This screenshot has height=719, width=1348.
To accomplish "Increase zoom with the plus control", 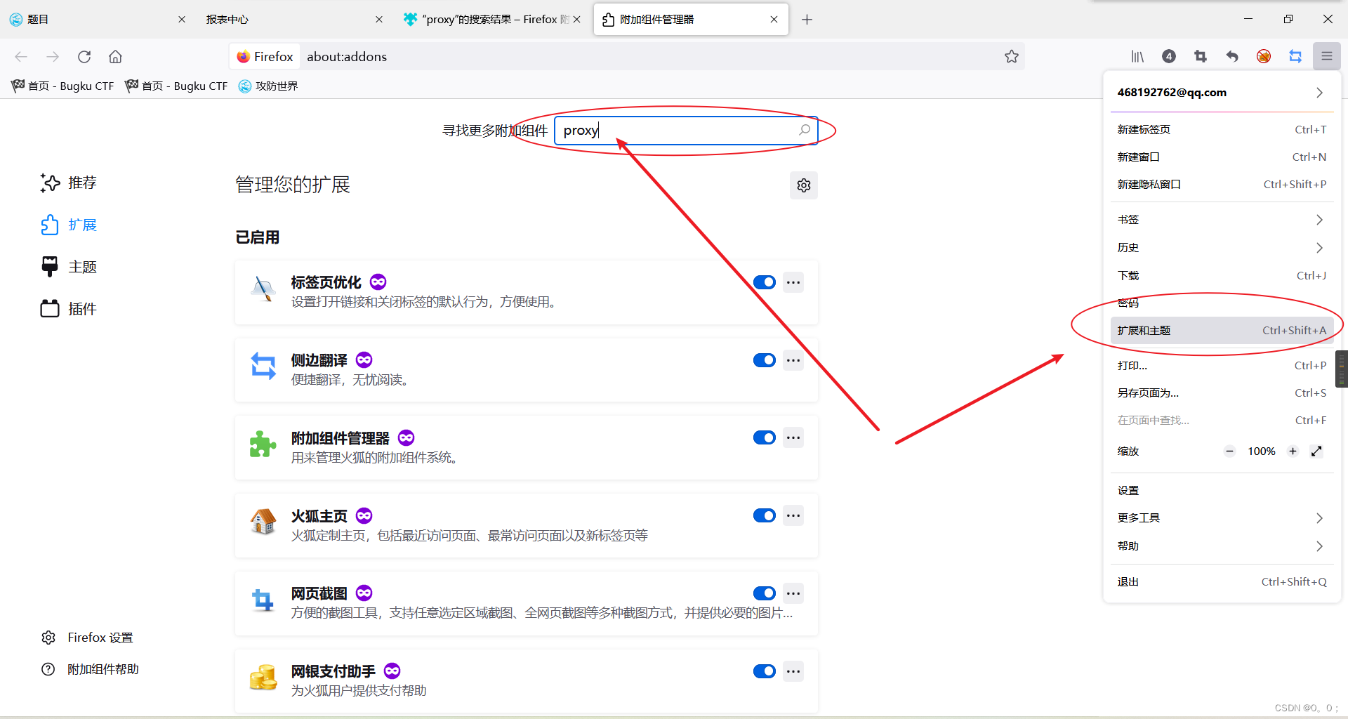I will point(1293,451).
